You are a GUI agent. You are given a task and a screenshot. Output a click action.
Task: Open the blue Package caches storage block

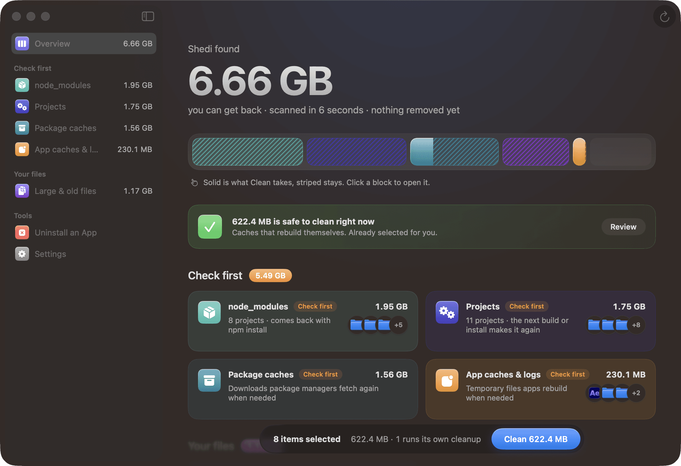pos(454,152)
